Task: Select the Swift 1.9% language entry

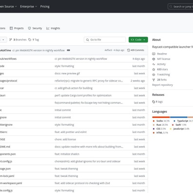Action: 179,125
